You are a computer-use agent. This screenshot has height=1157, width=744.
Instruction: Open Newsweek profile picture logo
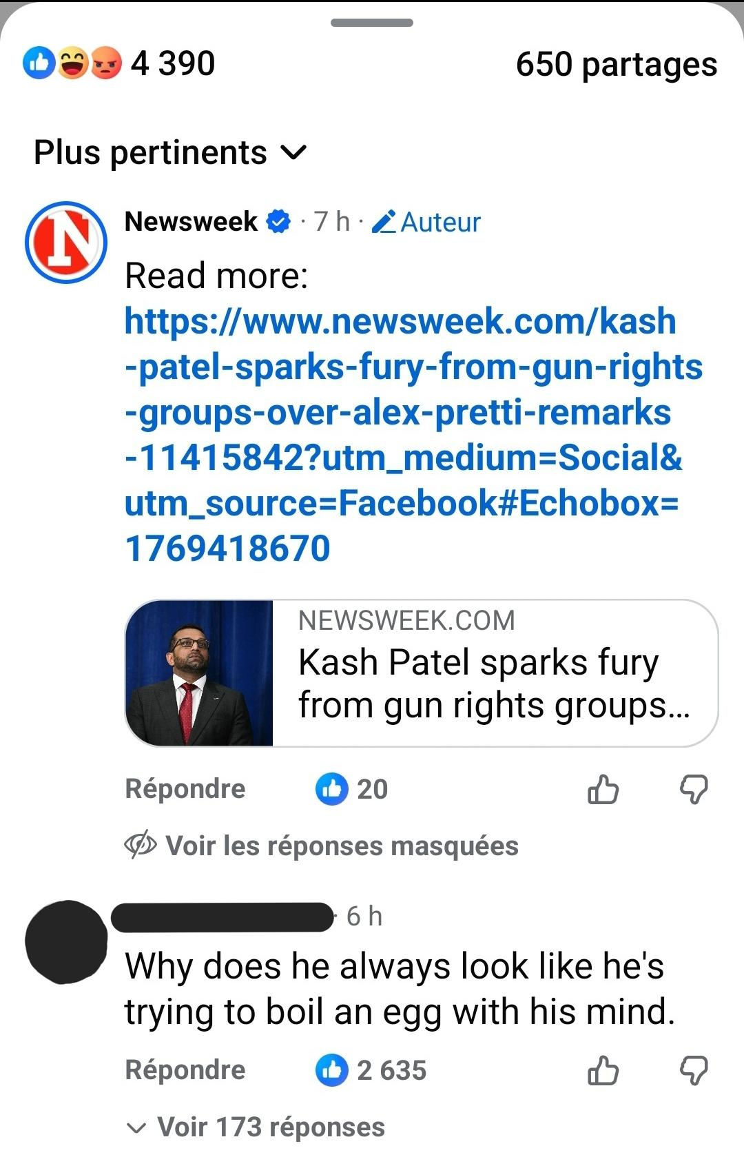point(66,243)
